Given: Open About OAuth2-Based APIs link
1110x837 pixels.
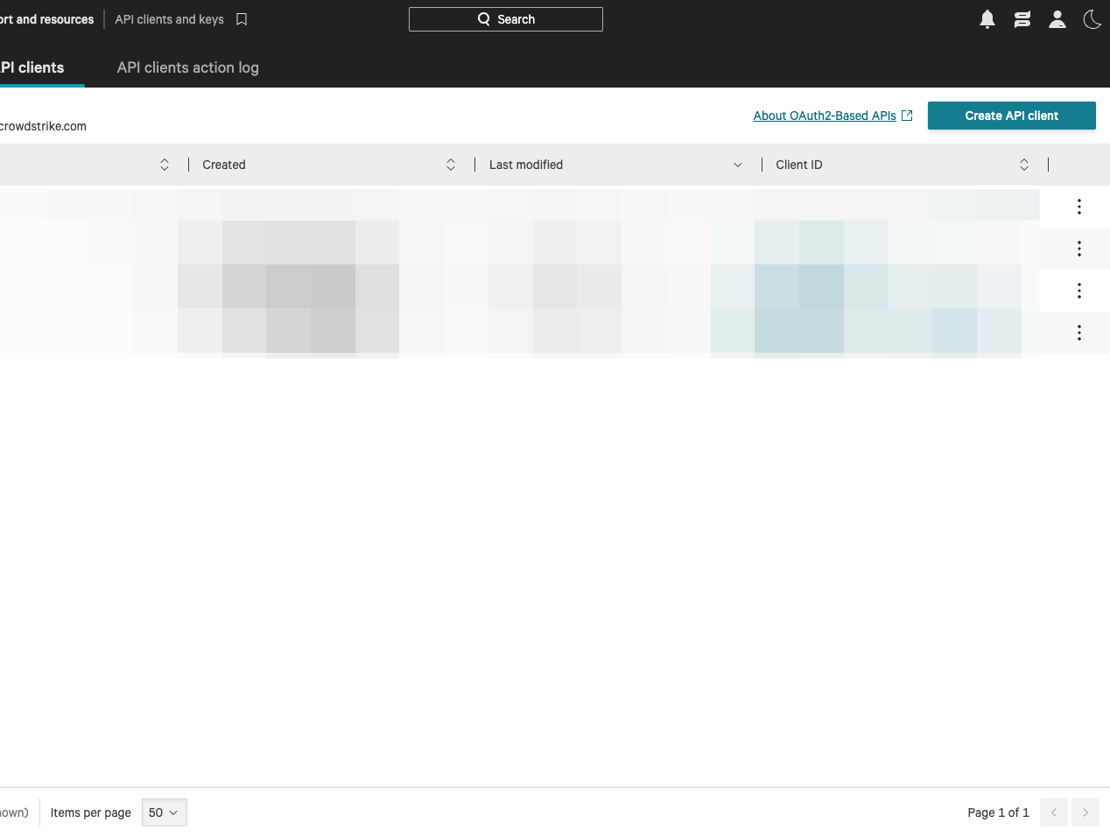Looking at the screenshot, I should (x=825, y=116).
